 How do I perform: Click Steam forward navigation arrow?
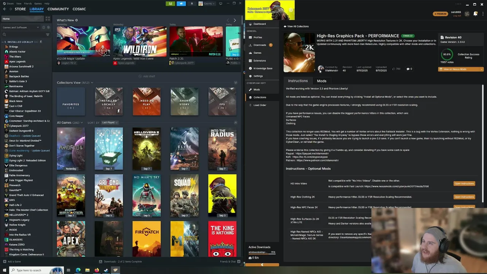10,9
